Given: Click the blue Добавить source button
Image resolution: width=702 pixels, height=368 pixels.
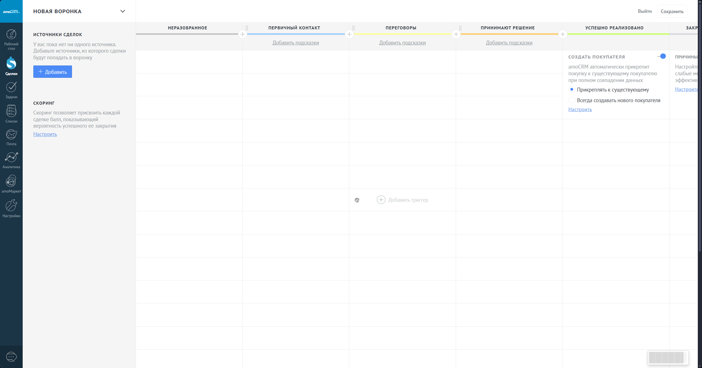Looking at the screenshot, I should click(53, 72).
